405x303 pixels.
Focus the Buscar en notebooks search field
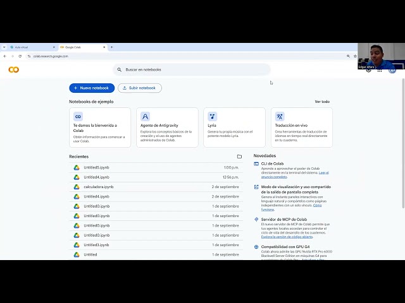tap(192, 69)
